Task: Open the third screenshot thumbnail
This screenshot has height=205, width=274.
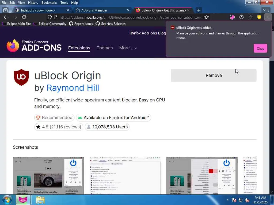Action: pos(202,176)
